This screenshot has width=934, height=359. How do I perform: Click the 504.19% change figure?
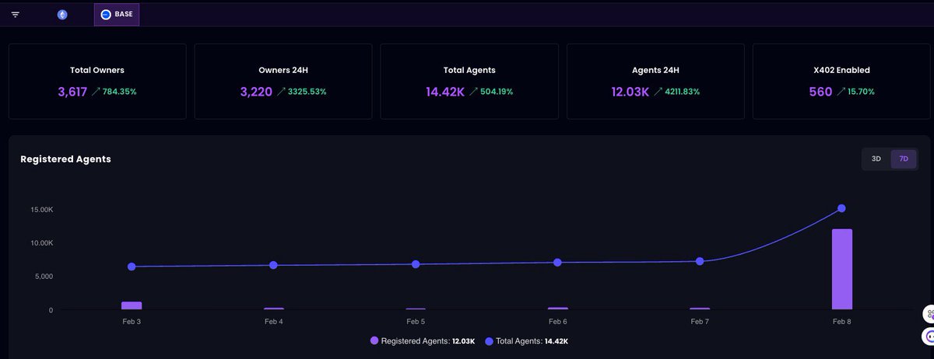click(x=497, y=92)
